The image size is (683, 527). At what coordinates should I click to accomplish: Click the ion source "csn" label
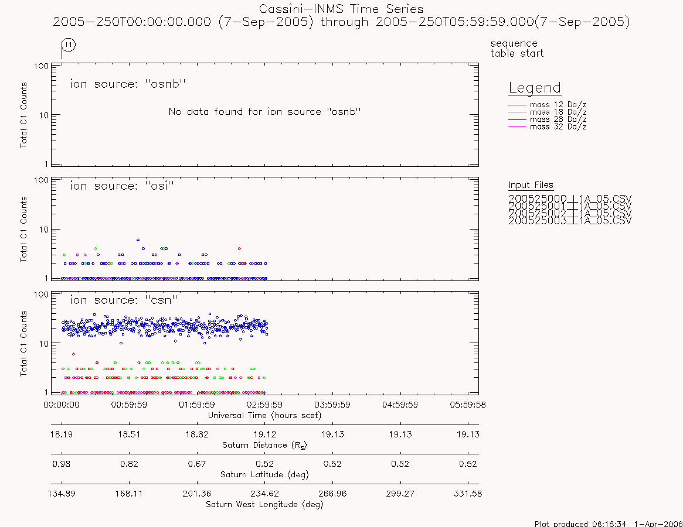pyautogui.click(x=124, y=300)
